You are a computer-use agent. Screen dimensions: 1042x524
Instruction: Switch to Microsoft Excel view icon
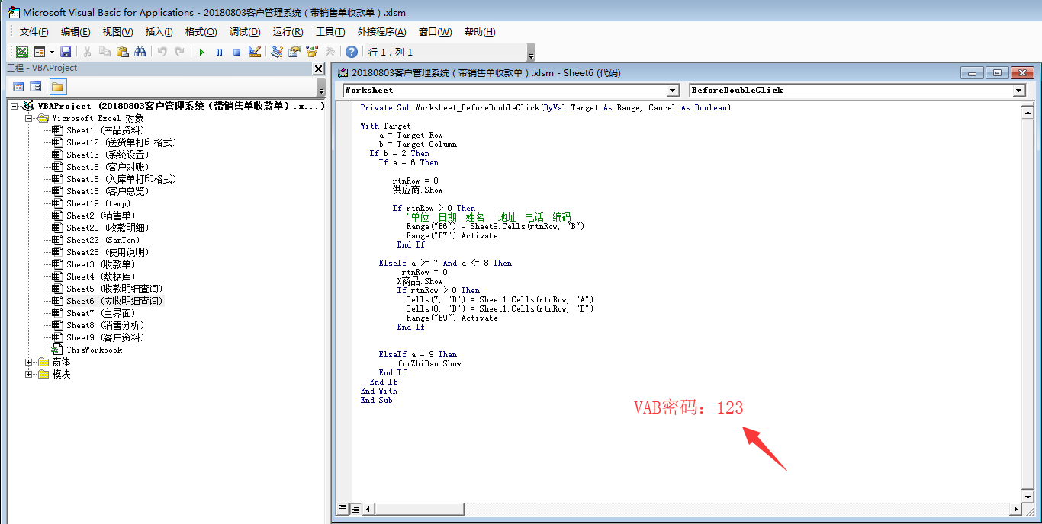(22, 52)
